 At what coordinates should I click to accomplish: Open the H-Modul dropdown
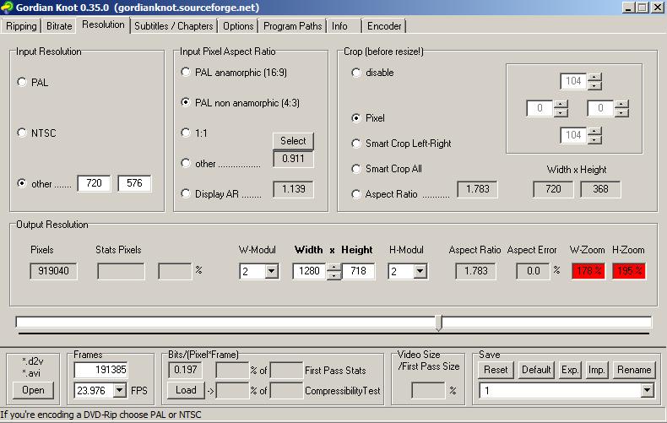tap(420, 271)
